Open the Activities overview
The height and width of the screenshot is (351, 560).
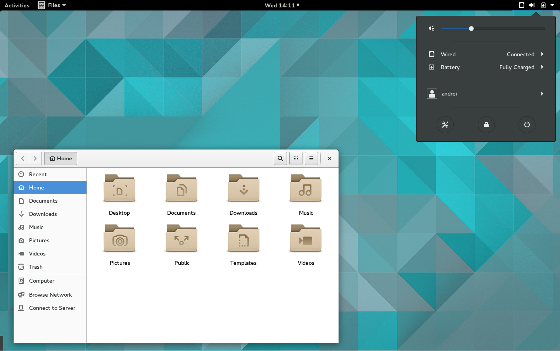coord(17,5)
